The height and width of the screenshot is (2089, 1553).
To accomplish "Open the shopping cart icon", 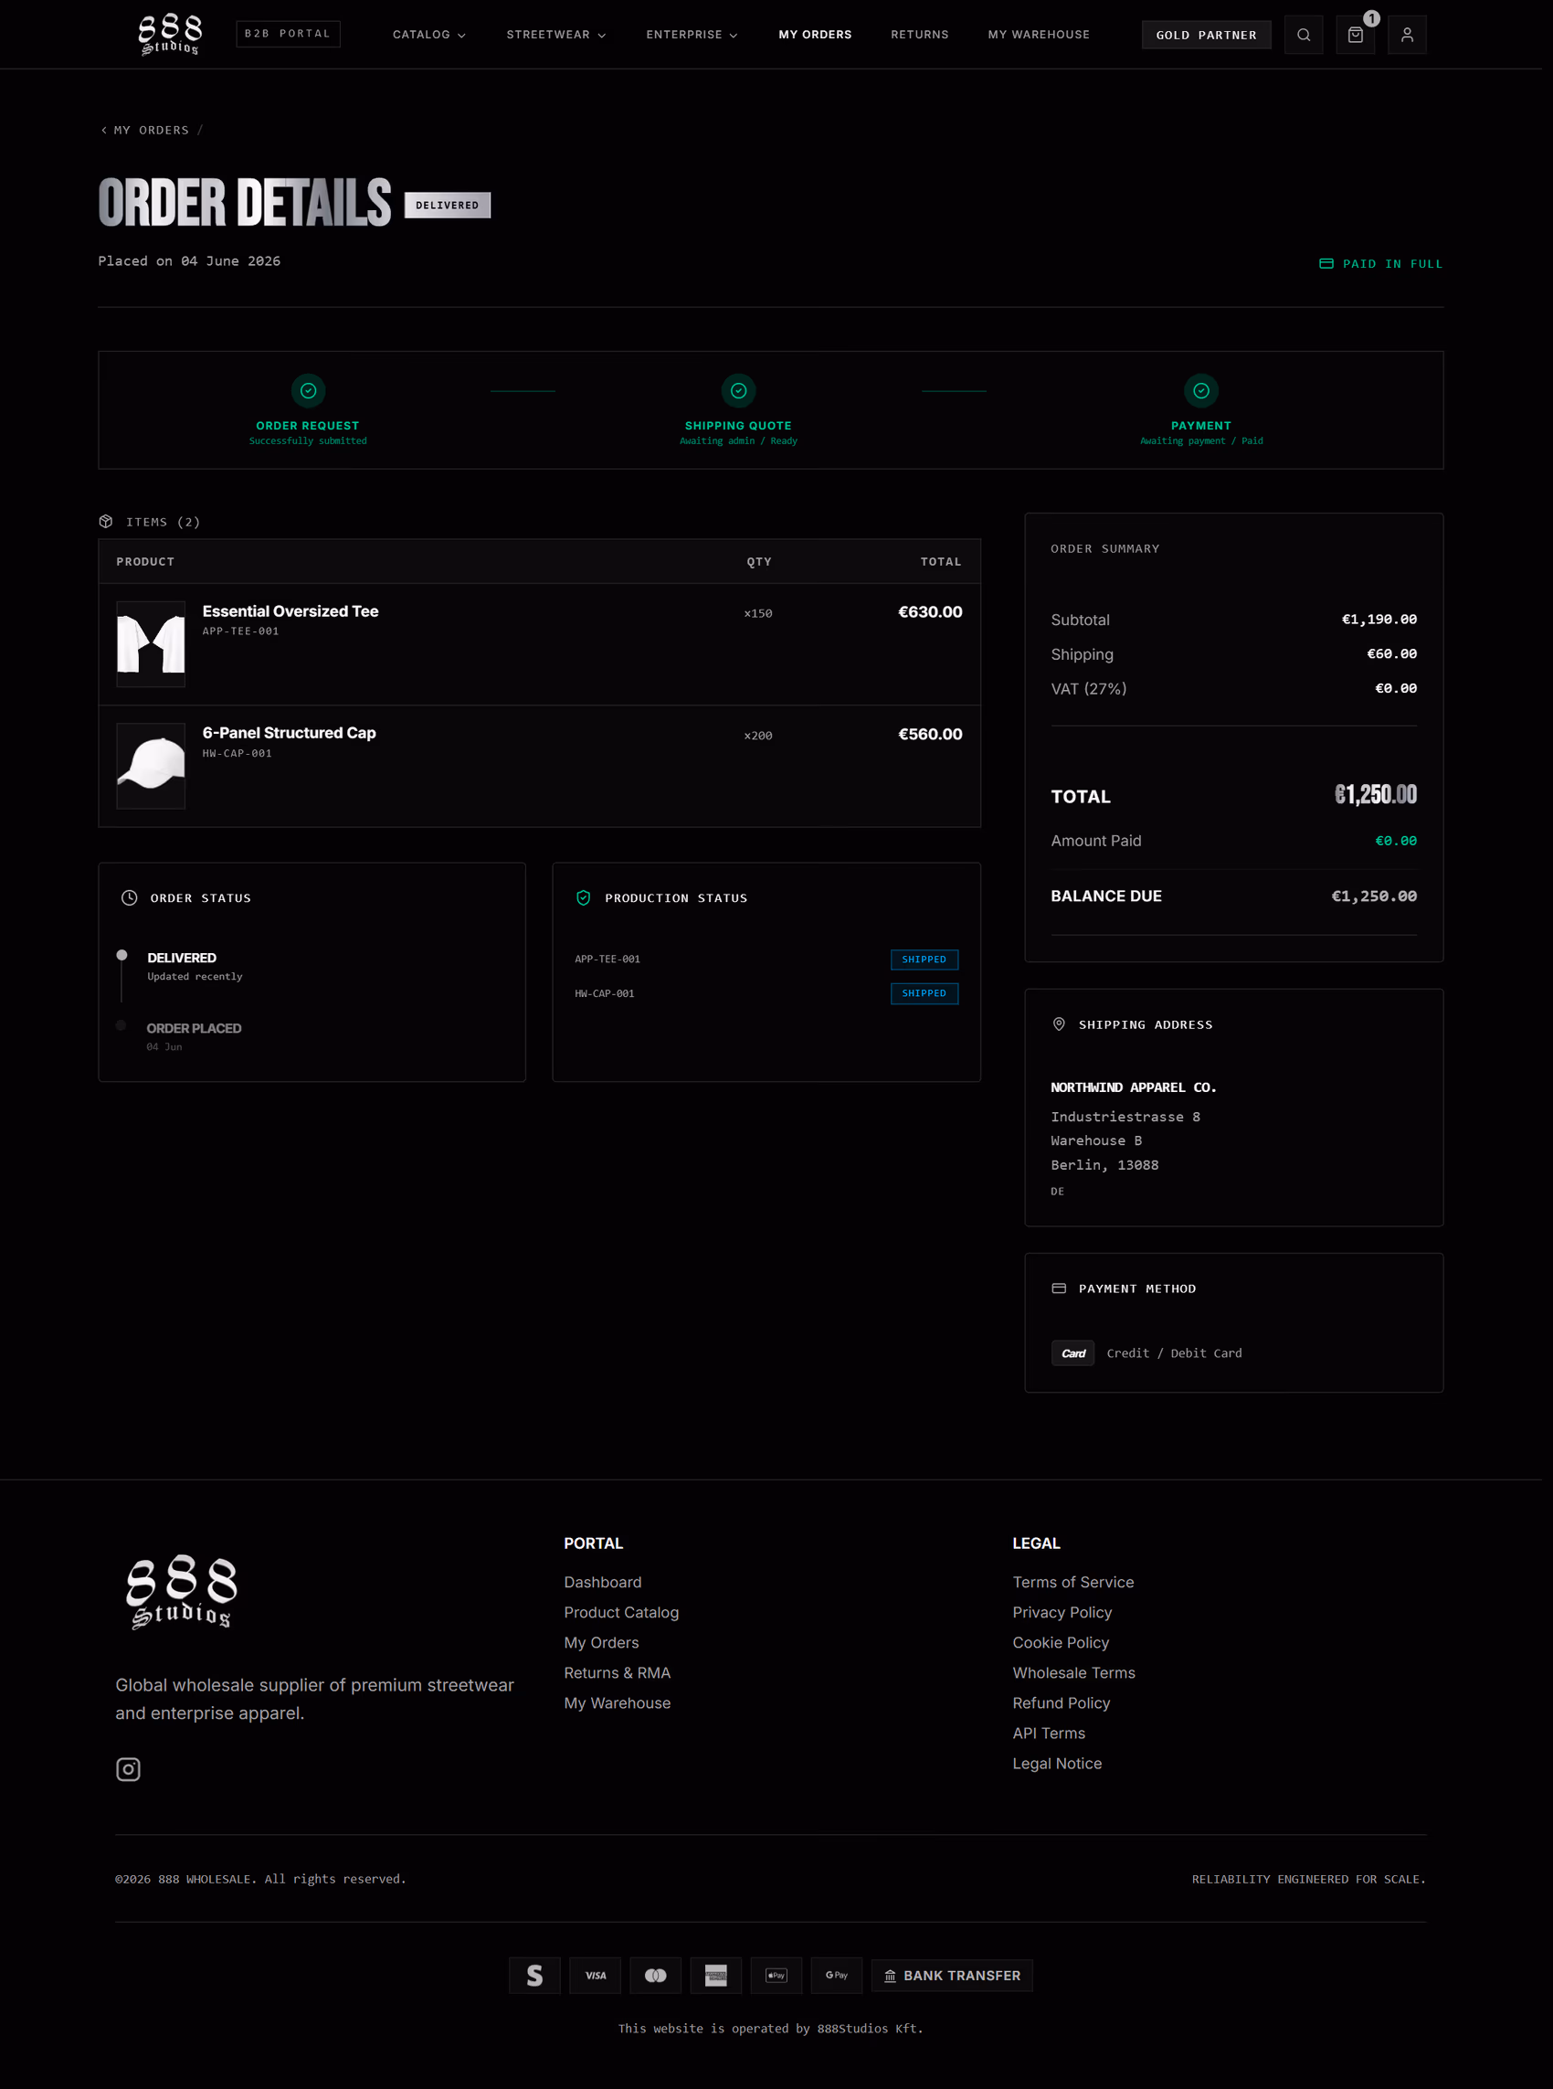I will [1355, 35].
